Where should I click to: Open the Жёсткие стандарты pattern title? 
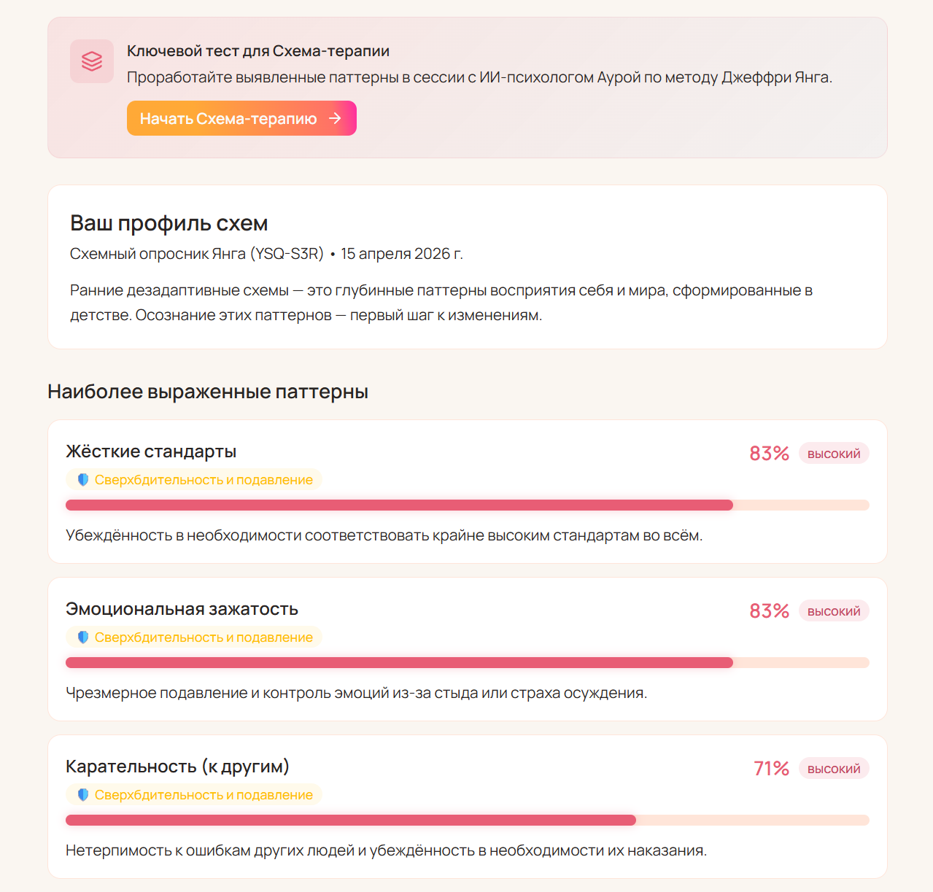click(x=151, y=451)
